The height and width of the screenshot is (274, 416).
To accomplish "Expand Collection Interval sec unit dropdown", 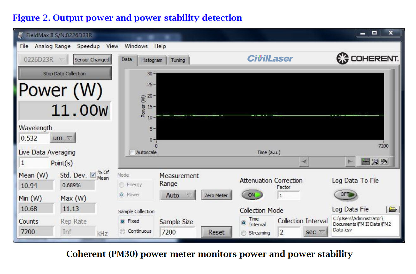I will [x=315, y=232].
